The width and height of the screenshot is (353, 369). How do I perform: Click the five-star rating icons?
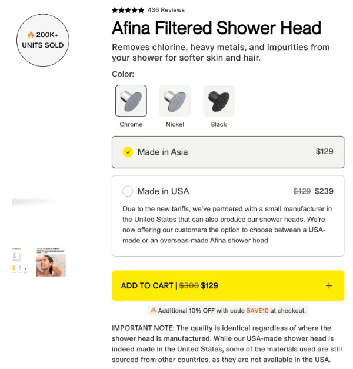coord(128,10)
